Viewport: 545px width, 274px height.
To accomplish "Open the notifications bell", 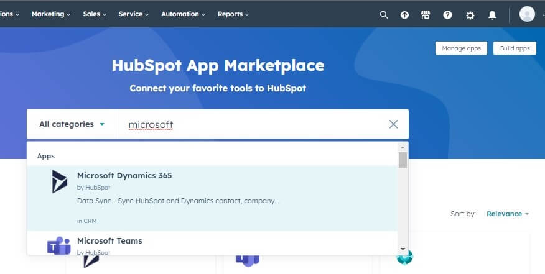I will coord(492,15).
